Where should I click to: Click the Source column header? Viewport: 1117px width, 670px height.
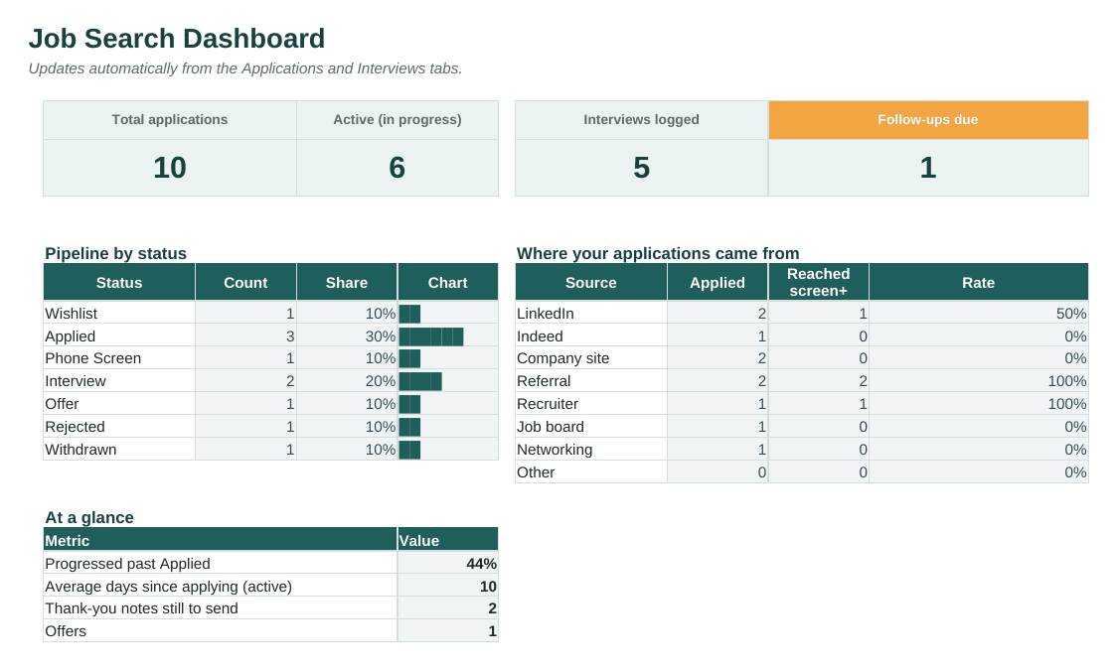tap(591, 282)
